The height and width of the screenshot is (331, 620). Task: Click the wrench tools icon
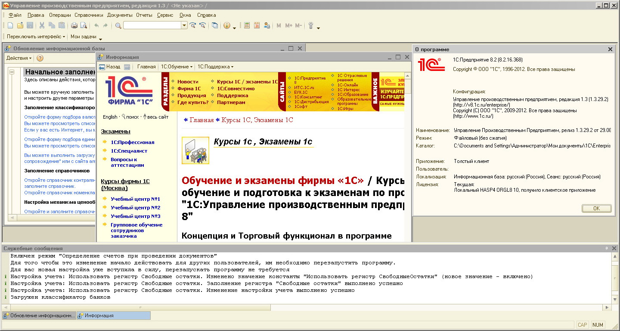click(x=311, y=26)
